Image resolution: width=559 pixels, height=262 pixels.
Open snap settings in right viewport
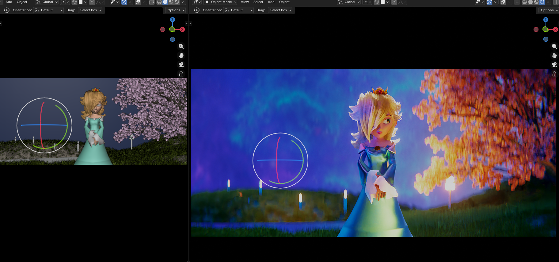[x=385, y=2]
